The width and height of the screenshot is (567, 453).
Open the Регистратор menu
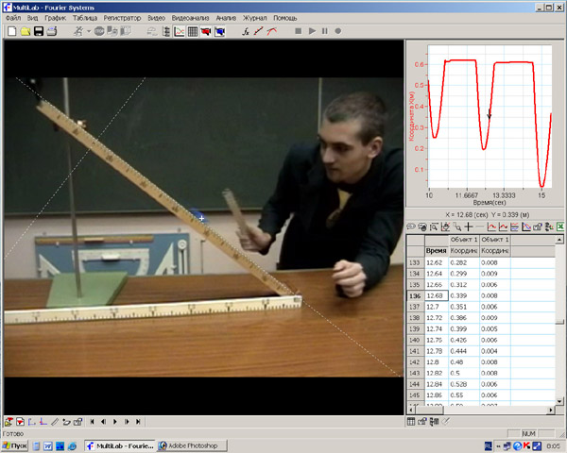pyautogui.click(x=122, y=18)
